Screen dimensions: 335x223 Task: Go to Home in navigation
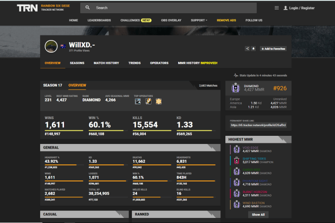point(74,20)
